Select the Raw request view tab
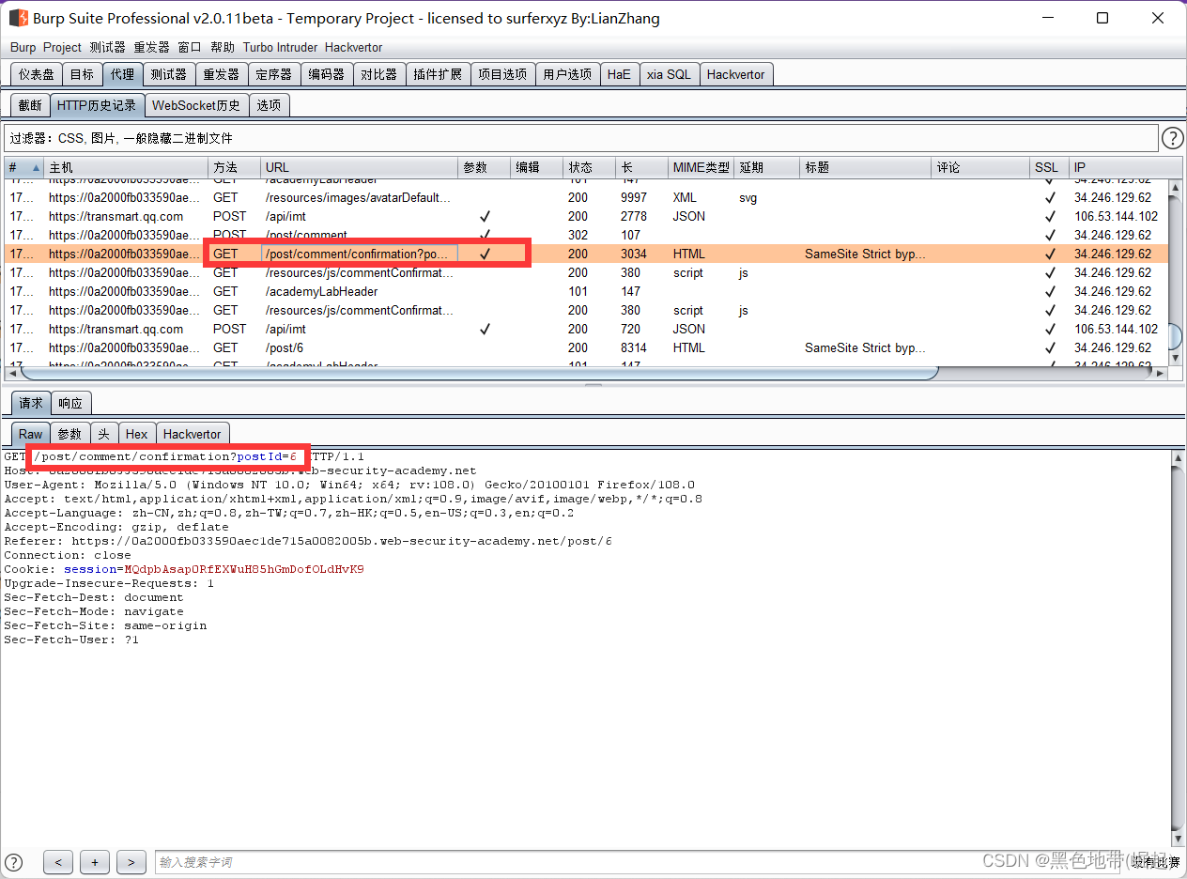The width and height of the screenshot is (1187, 879). click(31, 434)
